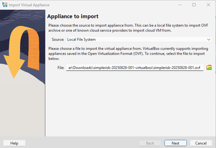
Task: Open Help for the import wizard
Action: 14,143
